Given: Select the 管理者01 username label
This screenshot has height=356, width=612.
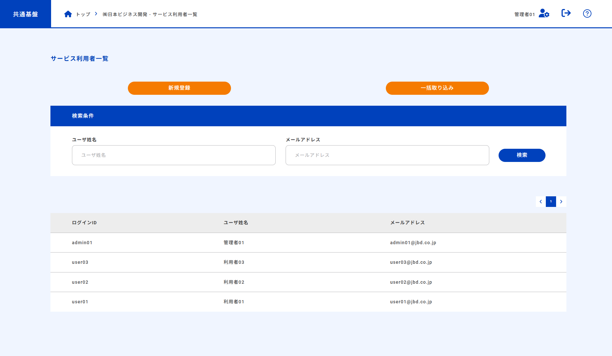Looking at the screenshot, I should (524, 14).
